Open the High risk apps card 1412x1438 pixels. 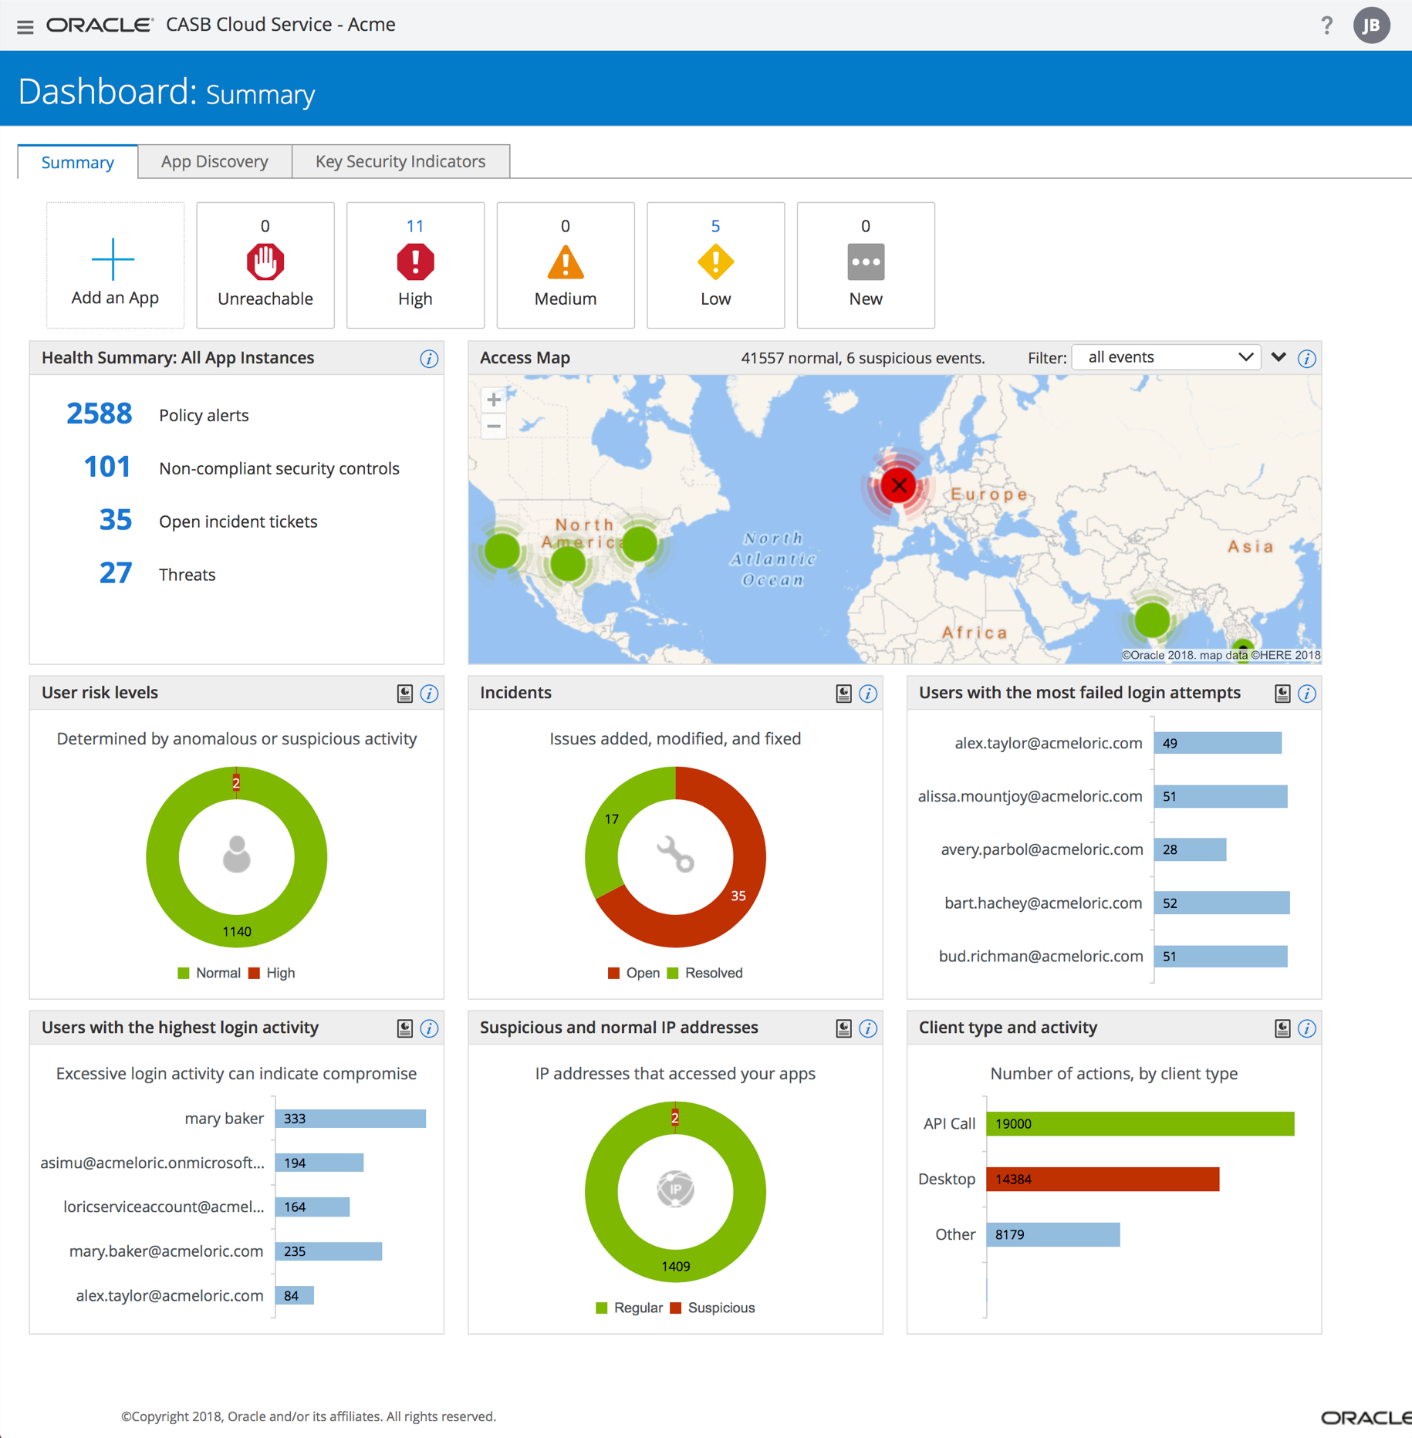415,265
